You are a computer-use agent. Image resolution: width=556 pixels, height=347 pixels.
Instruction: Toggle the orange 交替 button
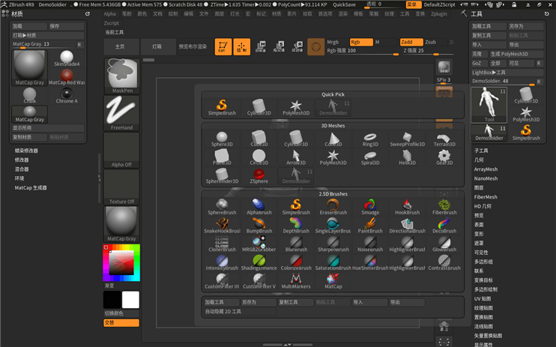(121, 323)
